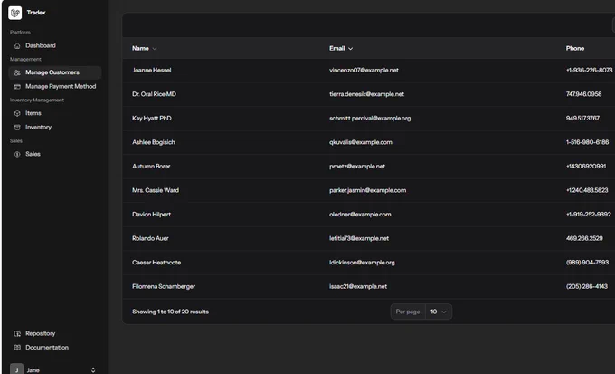This screenshot has width=615, height=374.
Task: Sort table by Email column arrow
Action: (350, 49)
